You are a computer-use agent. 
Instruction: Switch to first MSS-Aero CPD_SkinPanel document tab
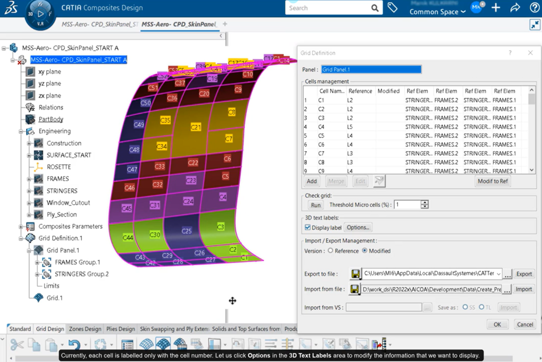point(99,24)
